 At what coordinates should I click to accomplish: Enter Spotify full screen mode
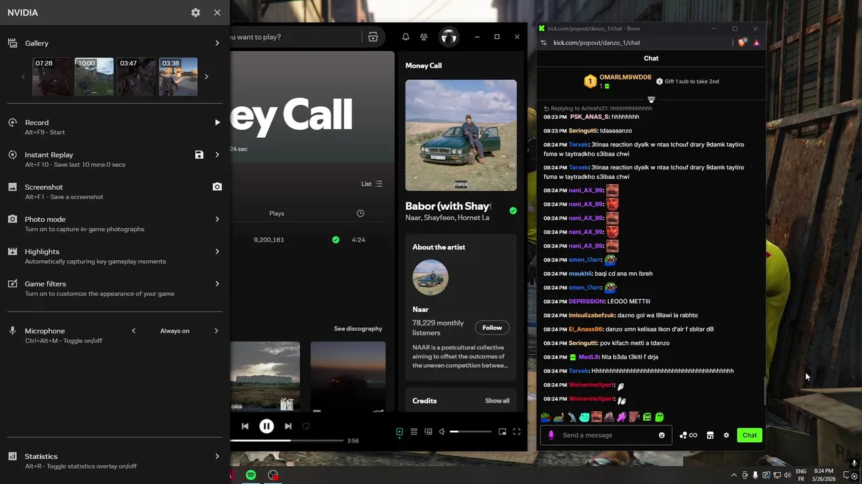coord(517,432)
